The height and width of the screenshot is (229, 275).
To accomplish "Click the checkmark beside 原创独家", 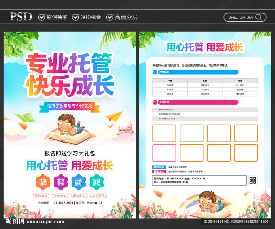I will [x=42, y=17].
